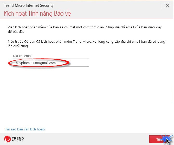Click the paragraph starting 'Việc kích hoạt phần mềm'
The image size is (174, 145).
click(85, 29)
